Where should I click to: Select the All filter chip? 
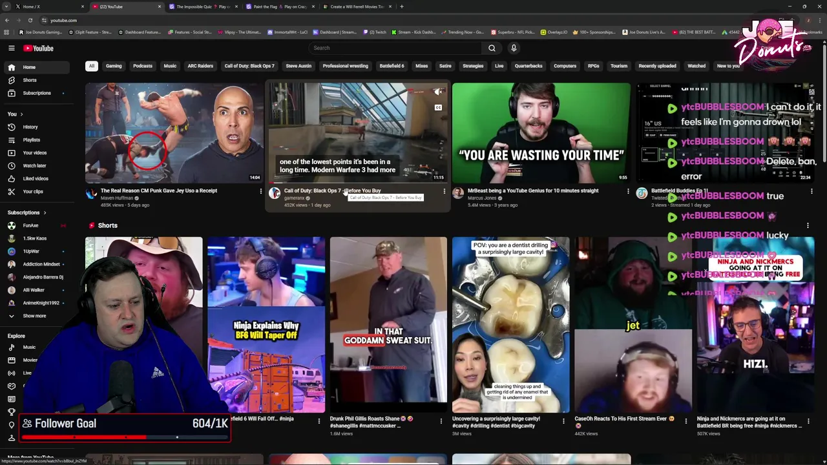pos(92,66)
